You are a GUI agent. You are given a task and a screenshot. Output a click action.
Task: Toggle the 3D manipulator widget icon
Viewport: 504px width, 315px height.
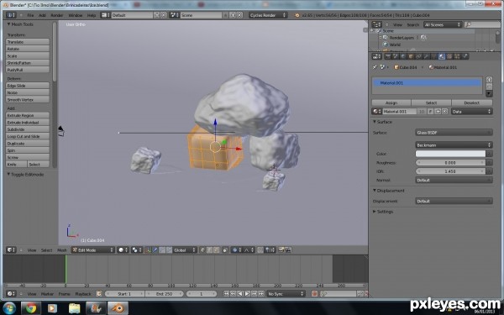pos(148,250)
